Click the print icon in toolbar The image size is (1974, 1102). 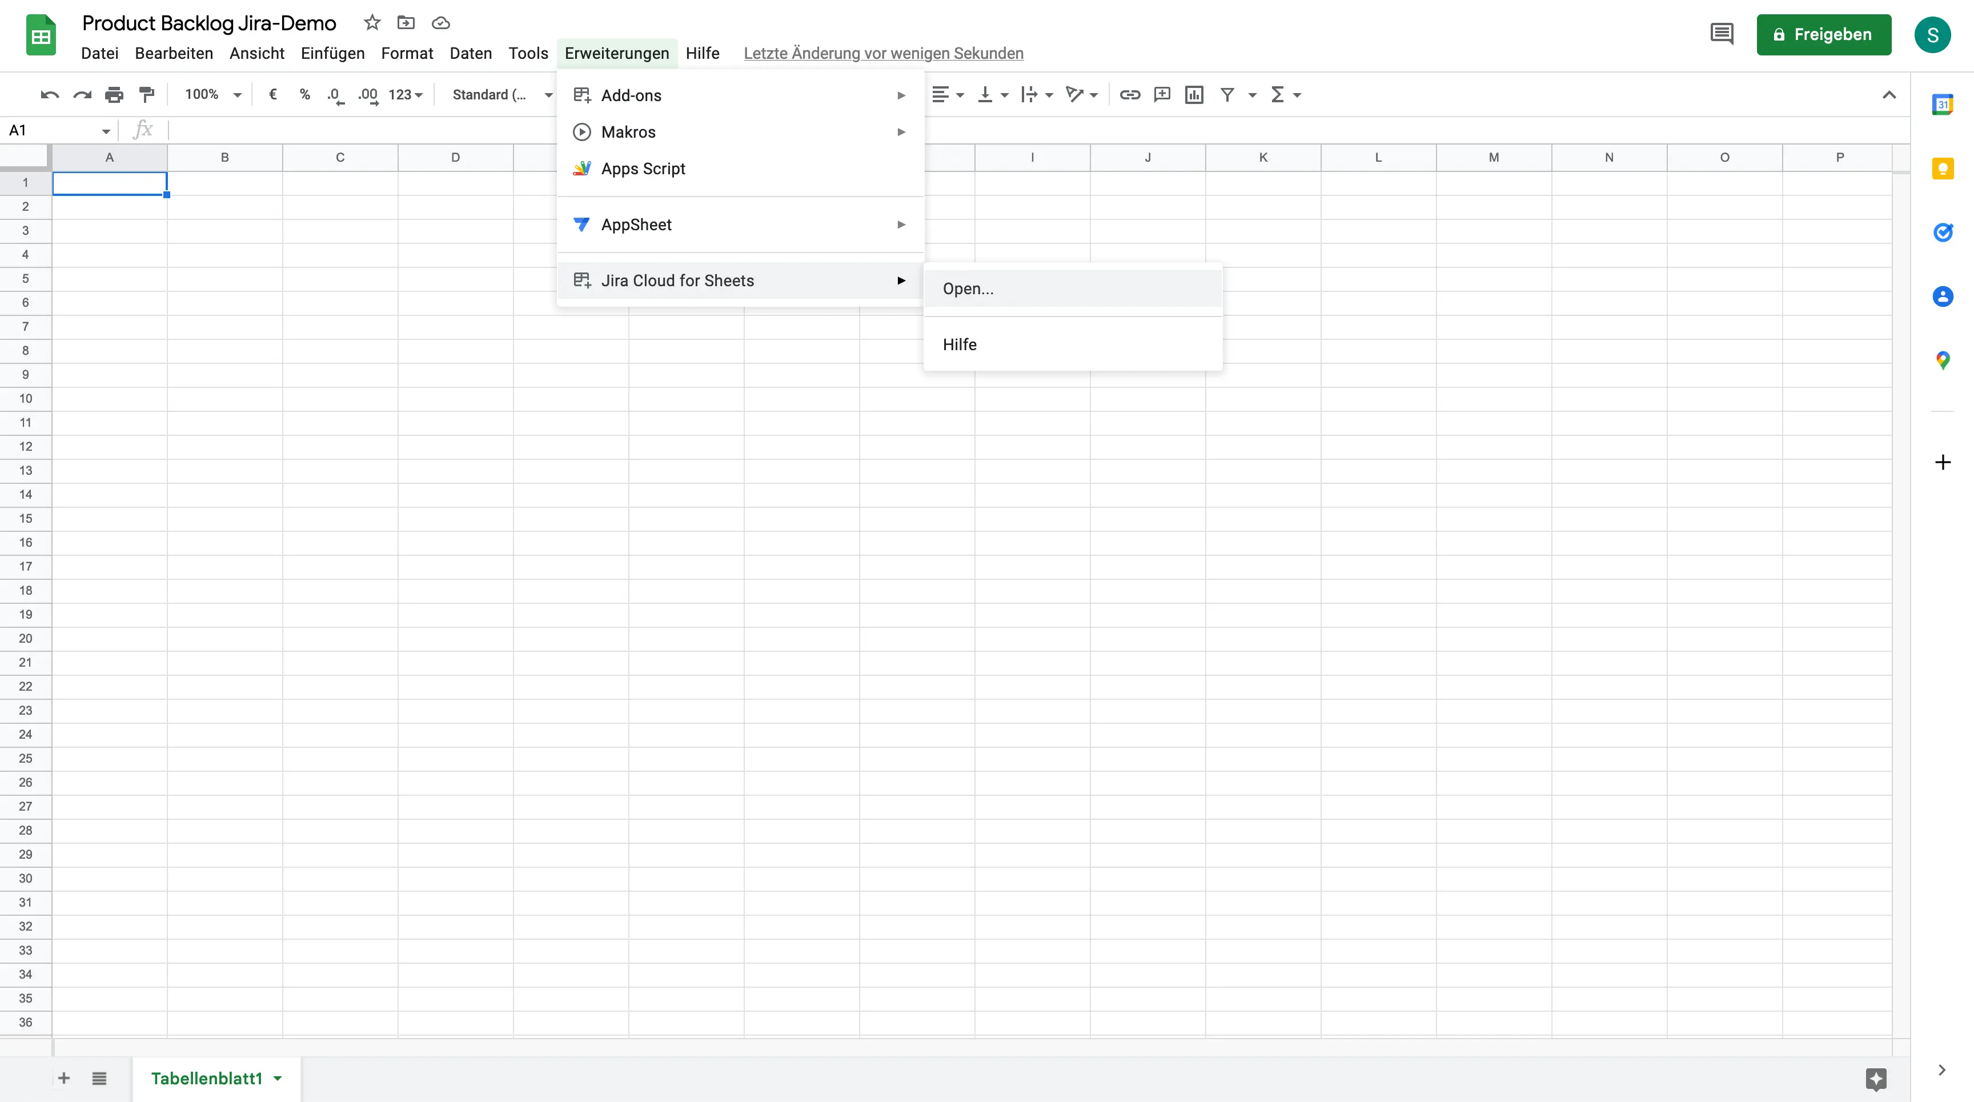click(114, 94)
